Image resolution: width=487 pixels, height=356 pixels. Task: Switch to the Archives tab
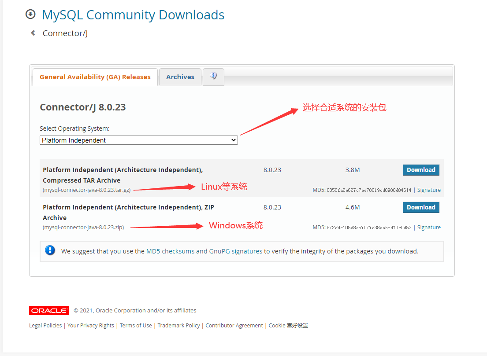tap(180, 77)
